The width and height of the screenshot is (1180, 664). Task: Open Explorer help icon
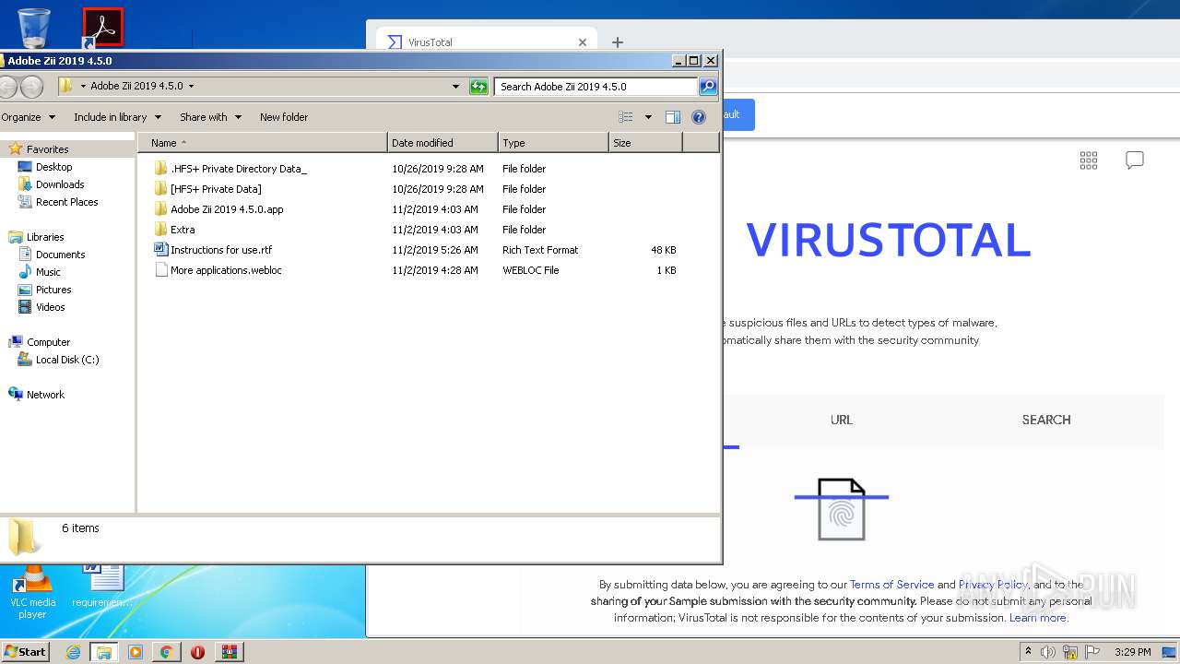[x=699, y=117]
